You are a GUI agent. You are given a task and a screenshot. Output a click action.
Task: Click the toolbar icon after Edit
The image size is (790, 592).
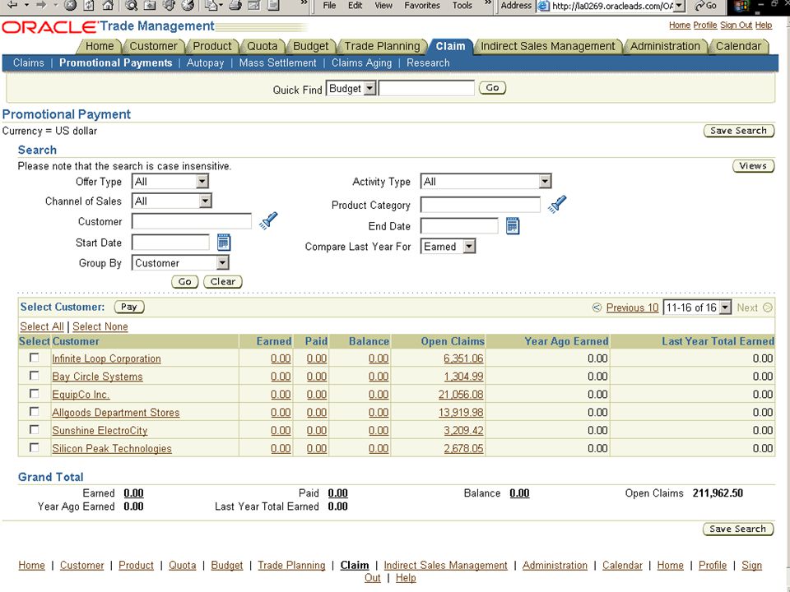tap(273, 5)
